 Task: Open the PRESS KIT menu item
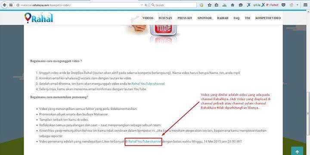click(185, 18)
